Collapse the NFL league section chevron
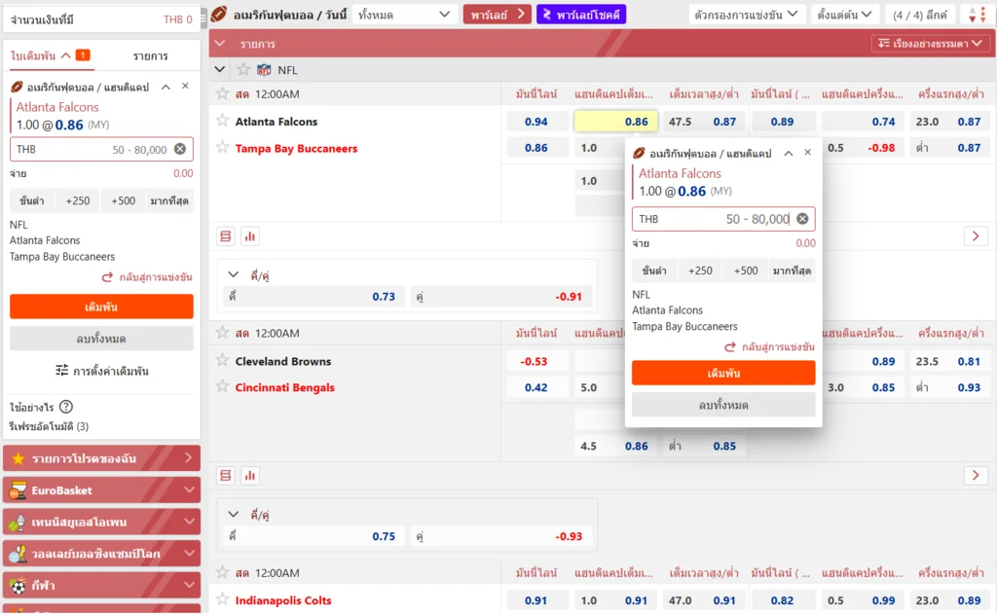Viewport: 997px width, 615px height. 220,70
